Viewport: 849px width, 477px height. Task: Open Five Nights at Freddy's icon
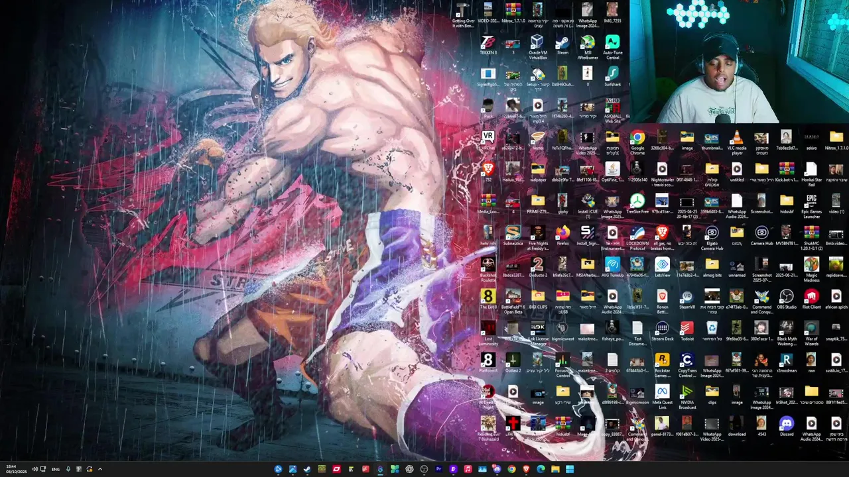(538, 238)
